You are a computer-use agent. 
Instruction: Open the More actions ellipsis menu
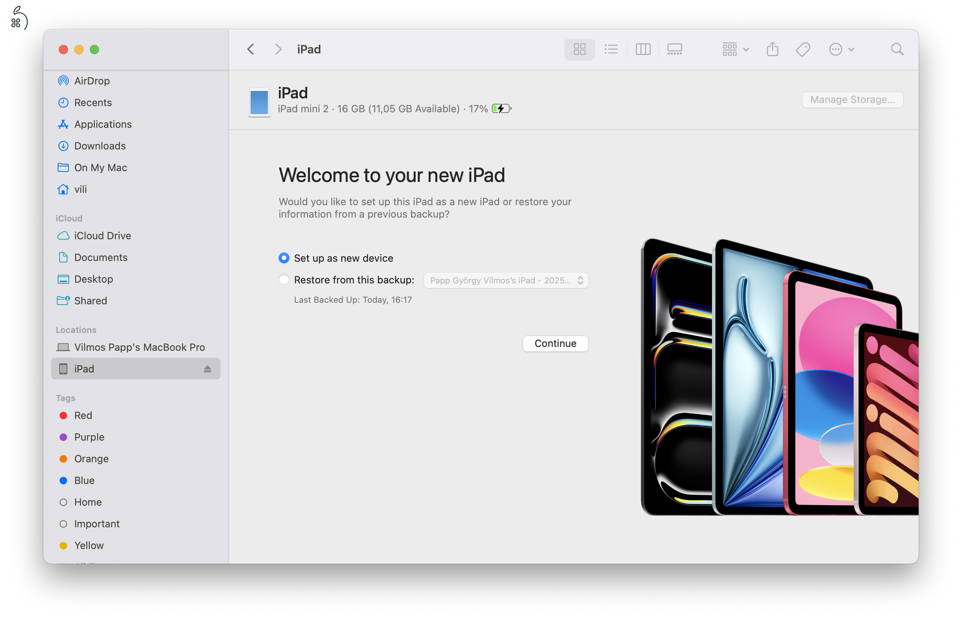pyautogui.click(x=842, y=49)
